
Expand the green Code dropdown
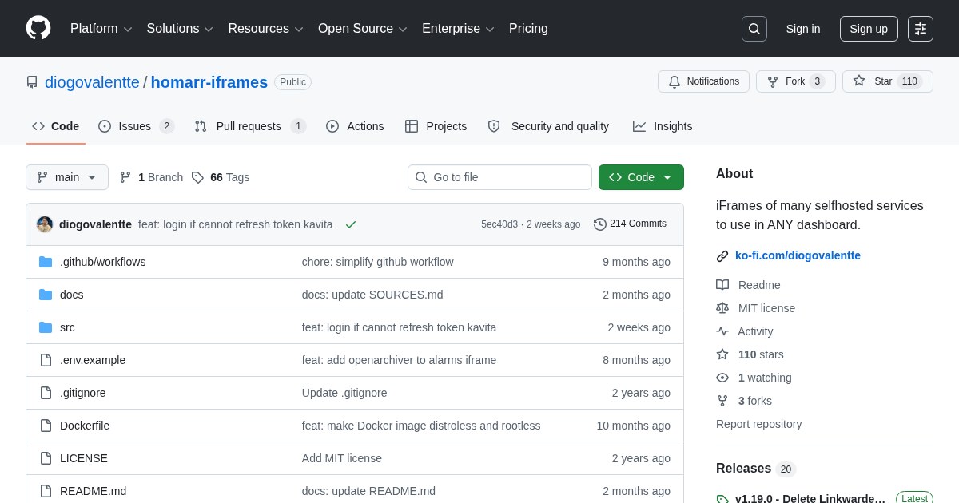coord(641,177)
